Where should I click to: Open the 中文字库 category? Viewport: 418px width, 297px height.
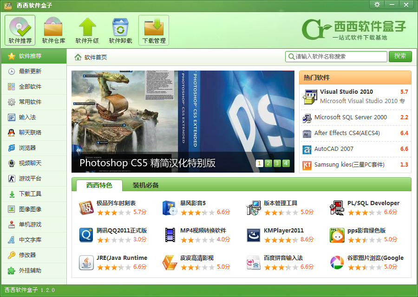click(34, 240)
